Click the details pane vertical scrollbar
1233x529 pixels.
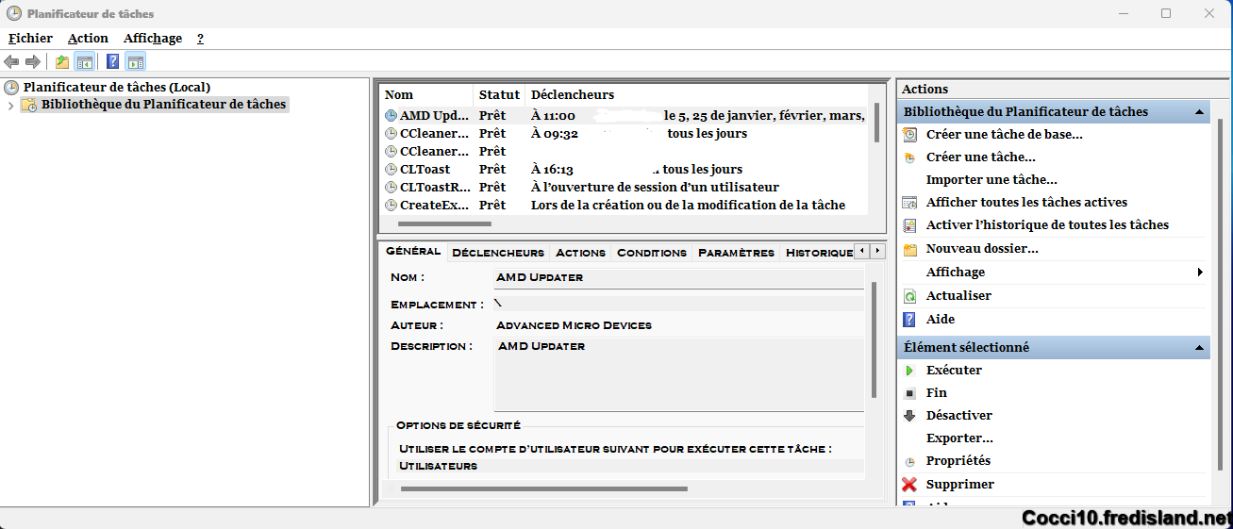click(x=874, y=339)
